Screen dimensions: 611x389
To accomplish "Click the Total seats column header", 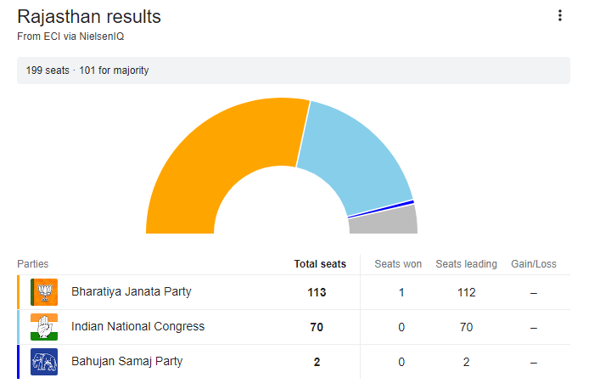I will pos(320,264).
